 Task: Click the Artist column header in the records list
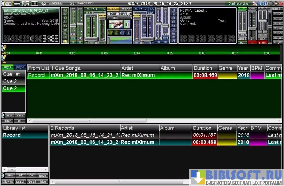pos(139,128)
